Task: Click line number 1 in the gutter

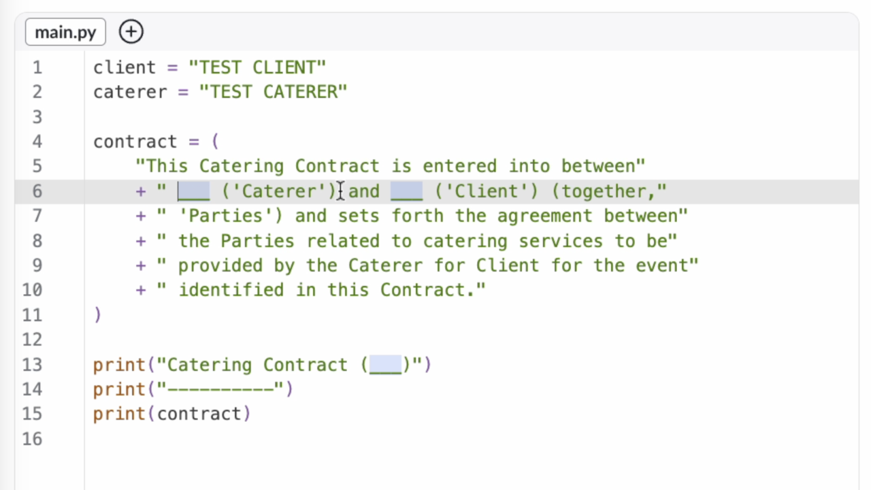Action: (x=36, y=67)
